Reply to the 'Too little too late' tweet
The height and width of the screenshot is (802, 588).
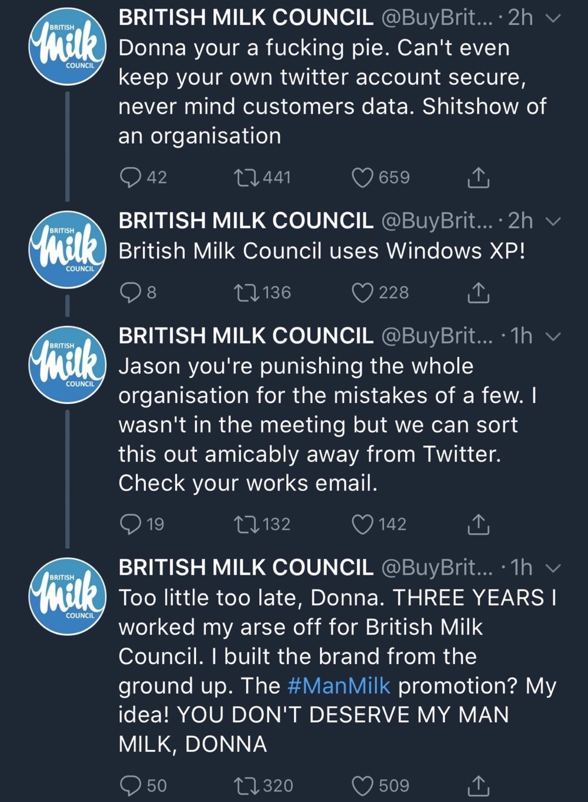point(131,786)
